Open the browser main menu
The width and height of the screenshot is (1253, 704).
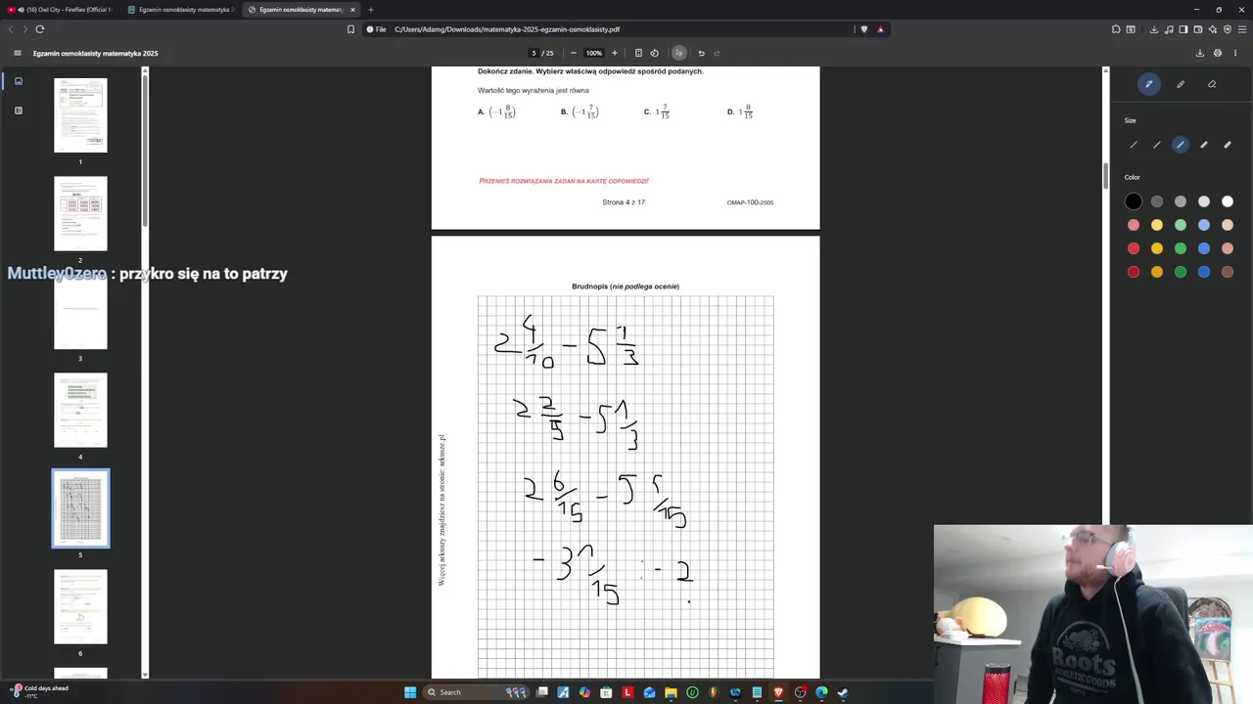pos(1242,29)
